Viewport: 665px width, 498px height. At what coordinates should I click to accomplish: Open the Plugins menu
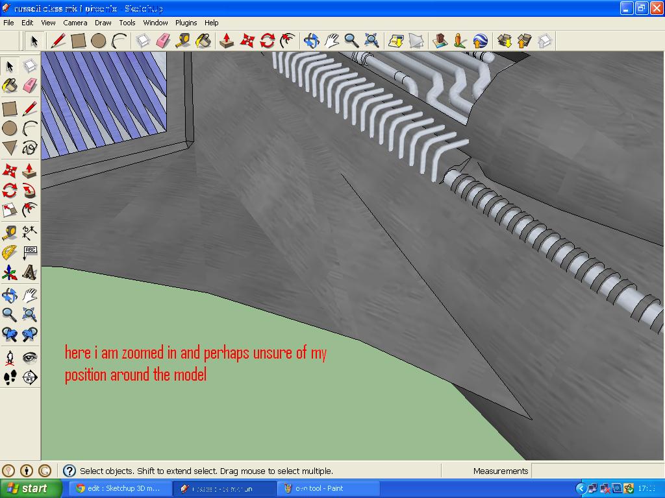point(186,23)
